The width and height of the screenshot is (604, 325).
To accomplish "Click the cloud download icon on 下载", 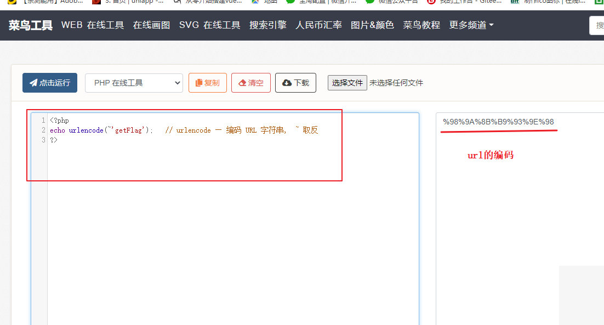I will click(x=287, y=83).
